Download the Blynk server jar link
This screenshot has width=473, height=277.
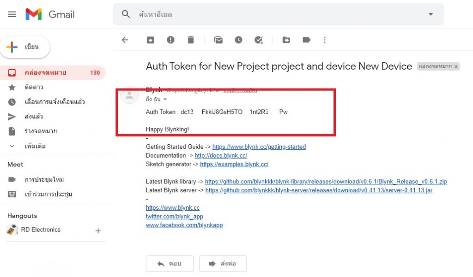319,190
